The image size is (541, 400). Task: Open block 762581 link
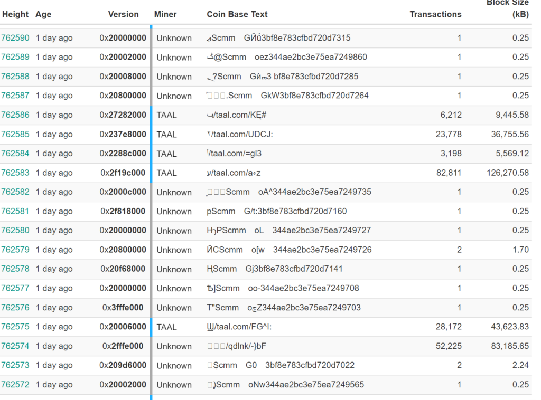[x=15, y=211]
